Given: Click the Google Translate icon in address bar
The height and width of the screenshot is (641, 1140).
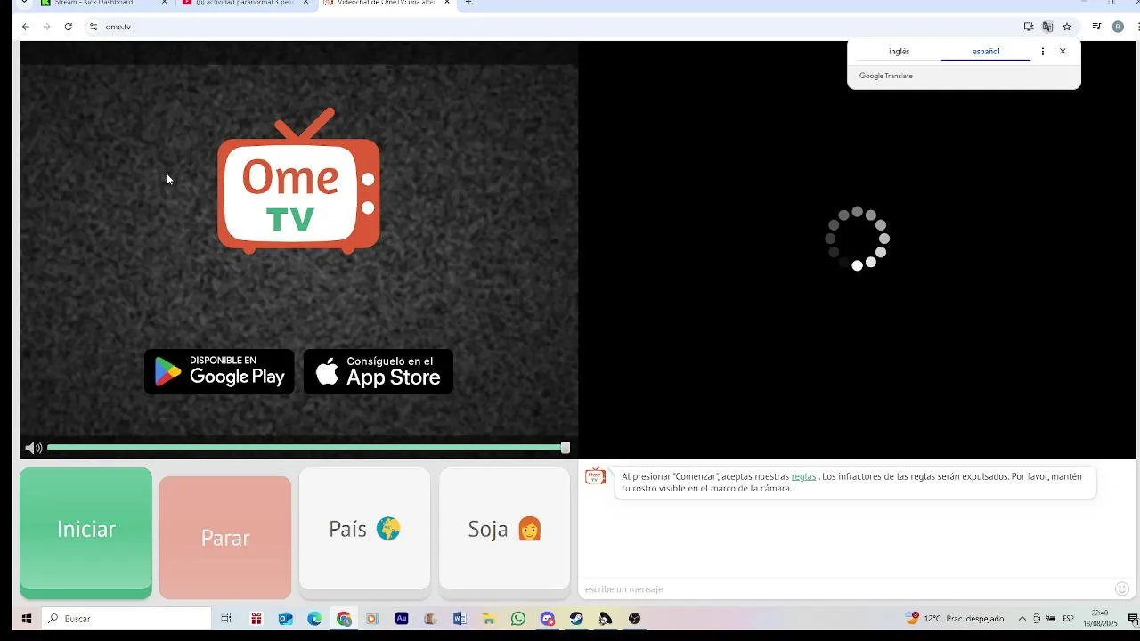Looking at the screenshot, I should [x=1047, y=27].
